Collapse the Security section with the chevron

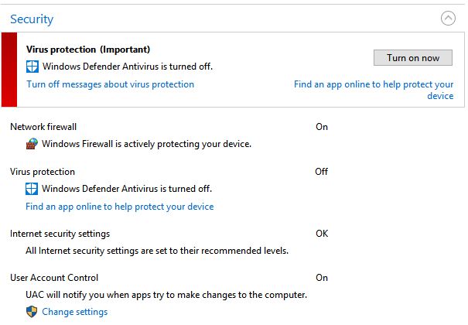(x=448, y=19)
